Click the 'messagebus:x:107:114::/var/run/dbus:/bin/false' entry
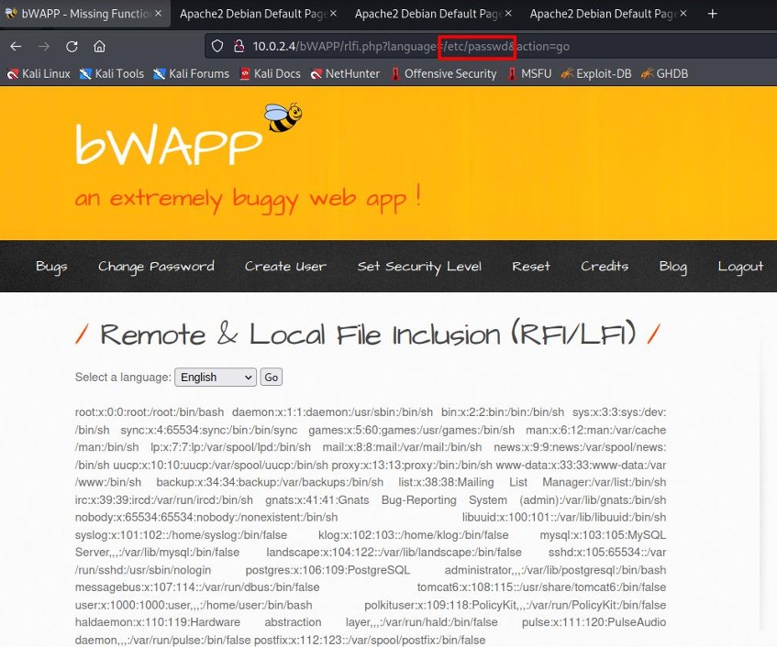Image resolution: width=777 pixels, height=647 pixels. [197, 587]
